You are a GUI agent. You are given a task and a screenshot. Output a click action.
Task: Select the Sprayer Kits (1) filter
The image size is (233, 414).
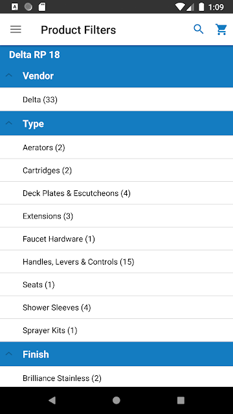pyautogui.click(x=116, y=331)
